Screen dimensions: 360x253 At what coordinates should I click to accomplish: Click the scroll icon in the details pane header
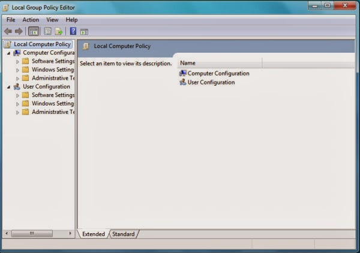(86, 46)
